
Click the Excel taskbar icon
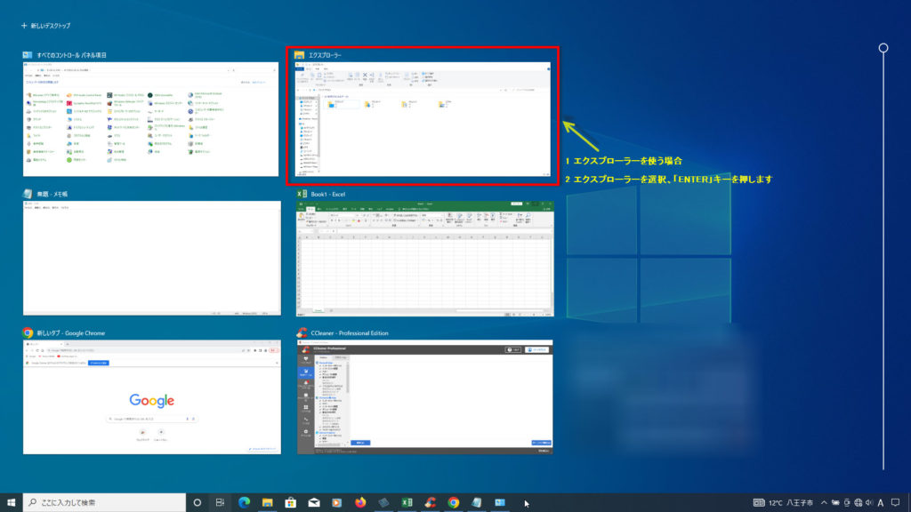(x=407, y=502)
